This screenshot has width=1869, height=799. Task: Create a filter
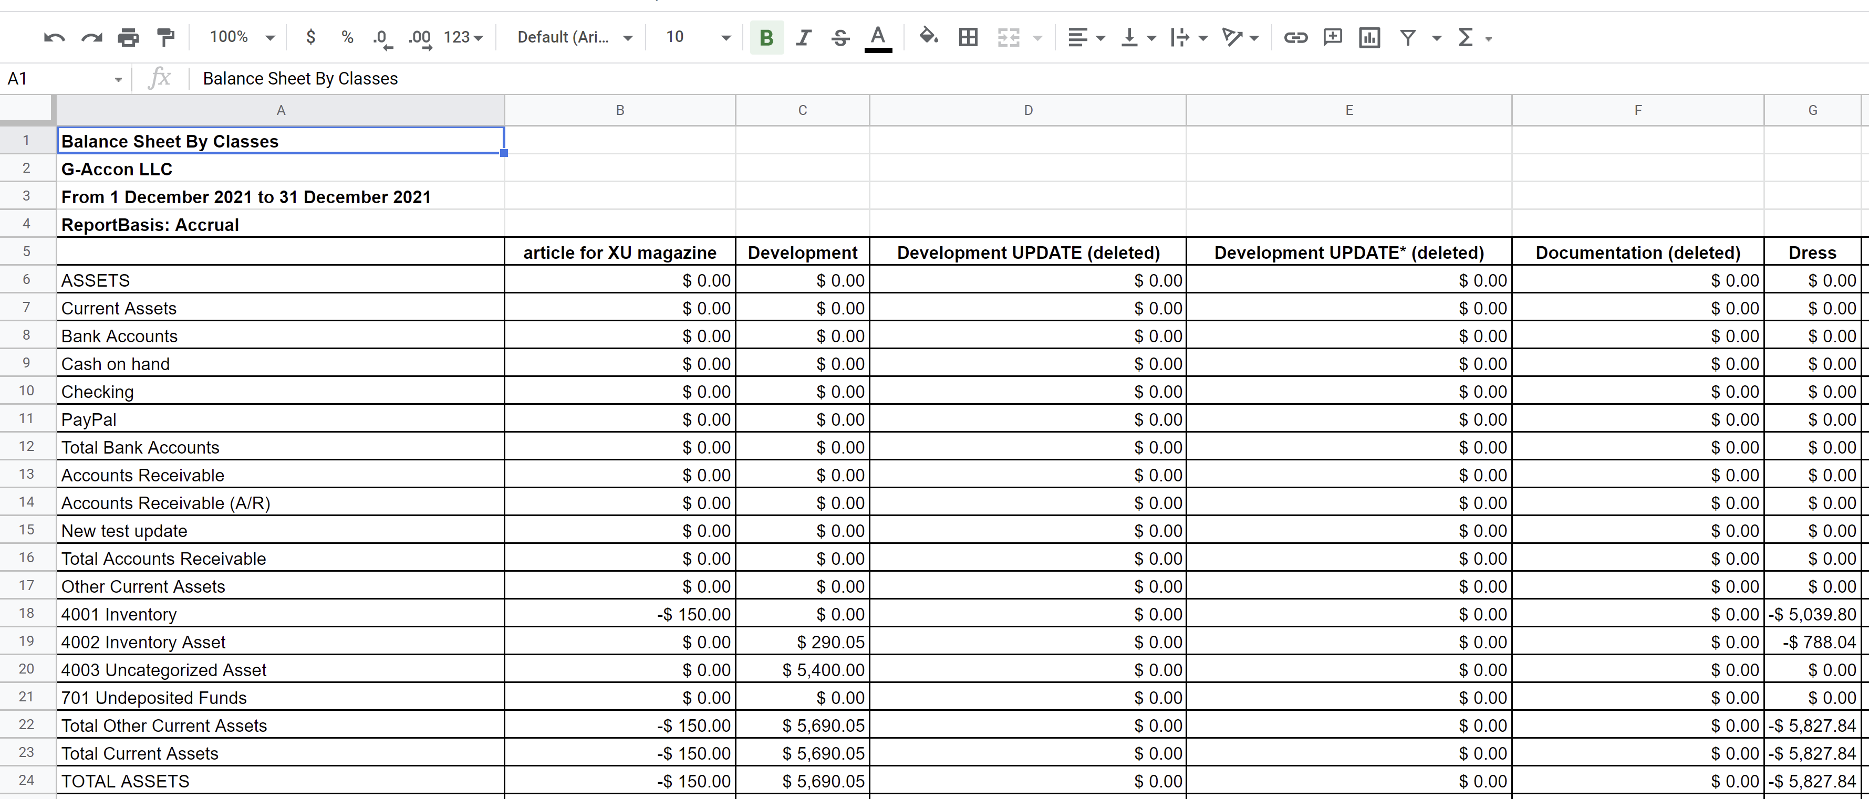pyautogui.click(x=1408, y=37)
